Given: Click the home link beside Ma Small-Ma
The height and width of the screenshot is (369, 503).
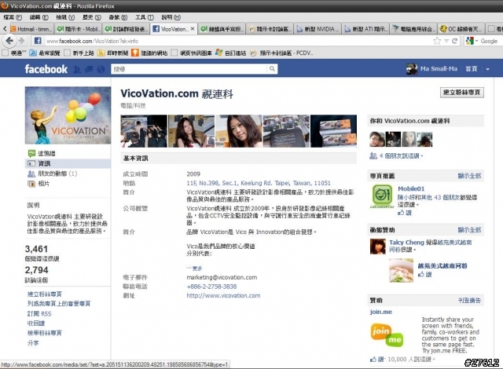Looking at the screenshot, I should click(x=472, y=69).
